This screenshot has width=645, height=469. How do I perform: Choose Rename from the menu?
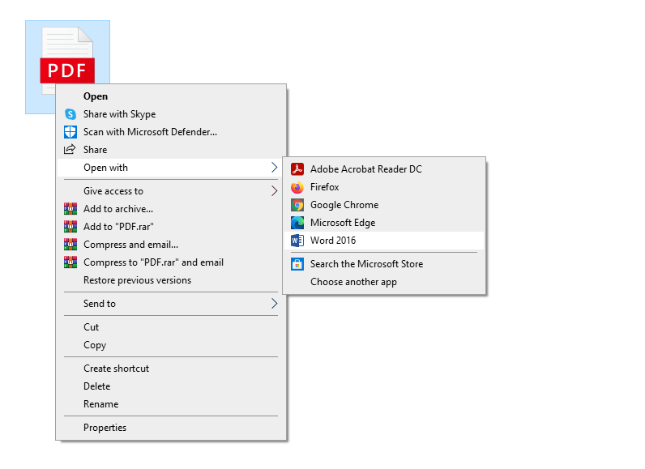tap(170, 404)
